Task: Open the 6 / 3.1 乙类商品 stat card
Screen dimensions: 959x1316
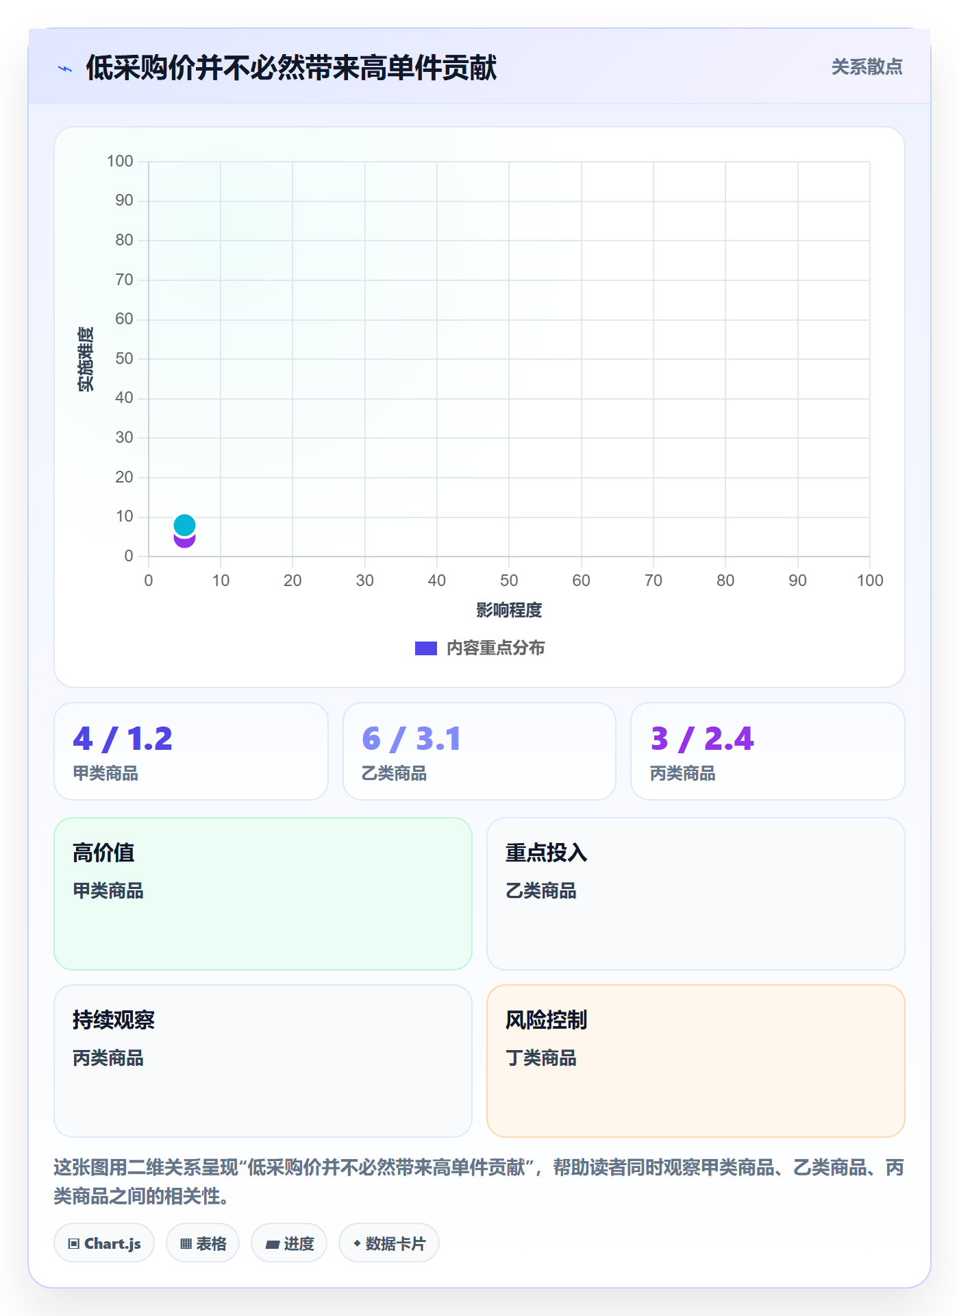Action: [x=480, y=751]
